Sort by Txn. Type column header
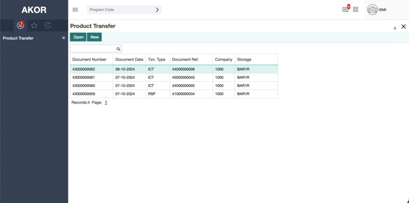 [157, 59]
